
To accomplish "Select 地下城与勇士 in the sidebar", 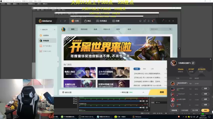I will (47, 46).
